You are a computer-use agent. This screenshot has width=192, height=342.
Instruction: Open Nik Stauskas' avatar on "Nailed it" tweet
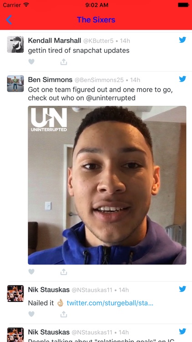[x=15, y=294]
